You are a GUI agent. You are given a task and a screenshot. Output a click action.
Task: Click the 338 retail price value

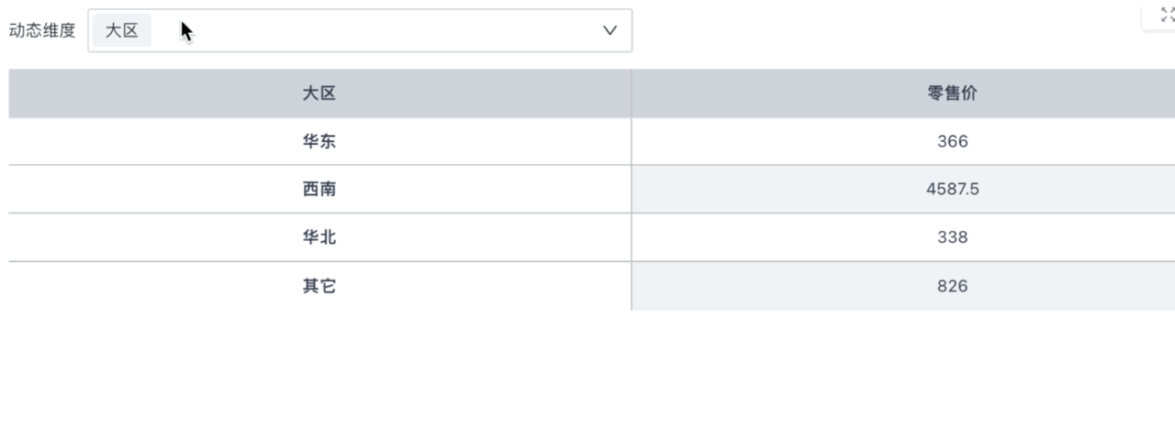[x=952, y=237]
